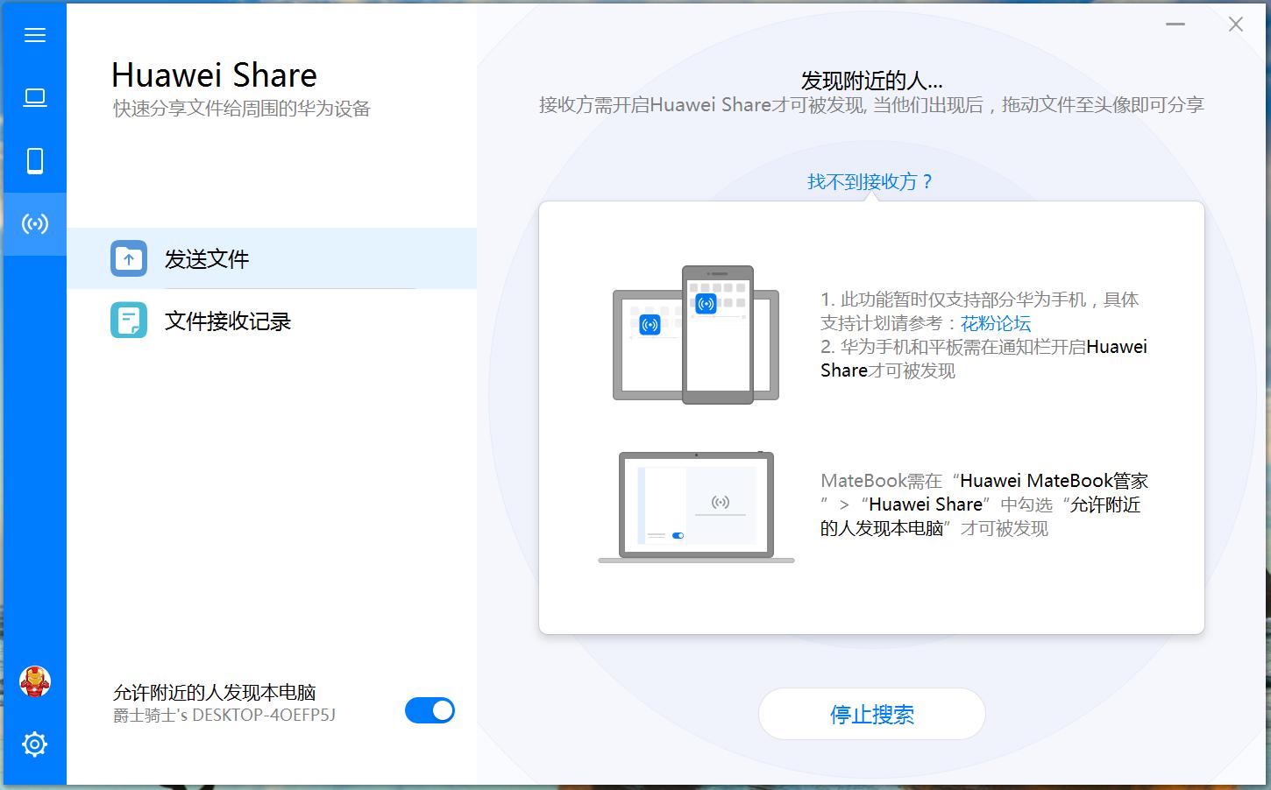Viewport: 1271px width, 790px height.
Task: Click the file icon next to 文件接收记录
Action: point(129,321)
